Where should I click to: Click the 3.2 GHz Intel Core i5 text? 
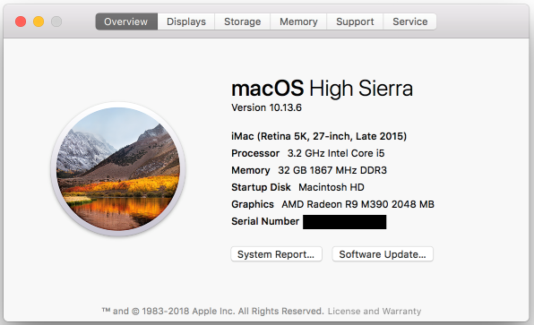coord(336,153)
